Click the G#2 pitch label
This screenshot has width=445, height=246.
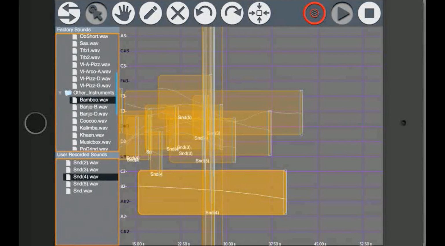click(125, 232)
